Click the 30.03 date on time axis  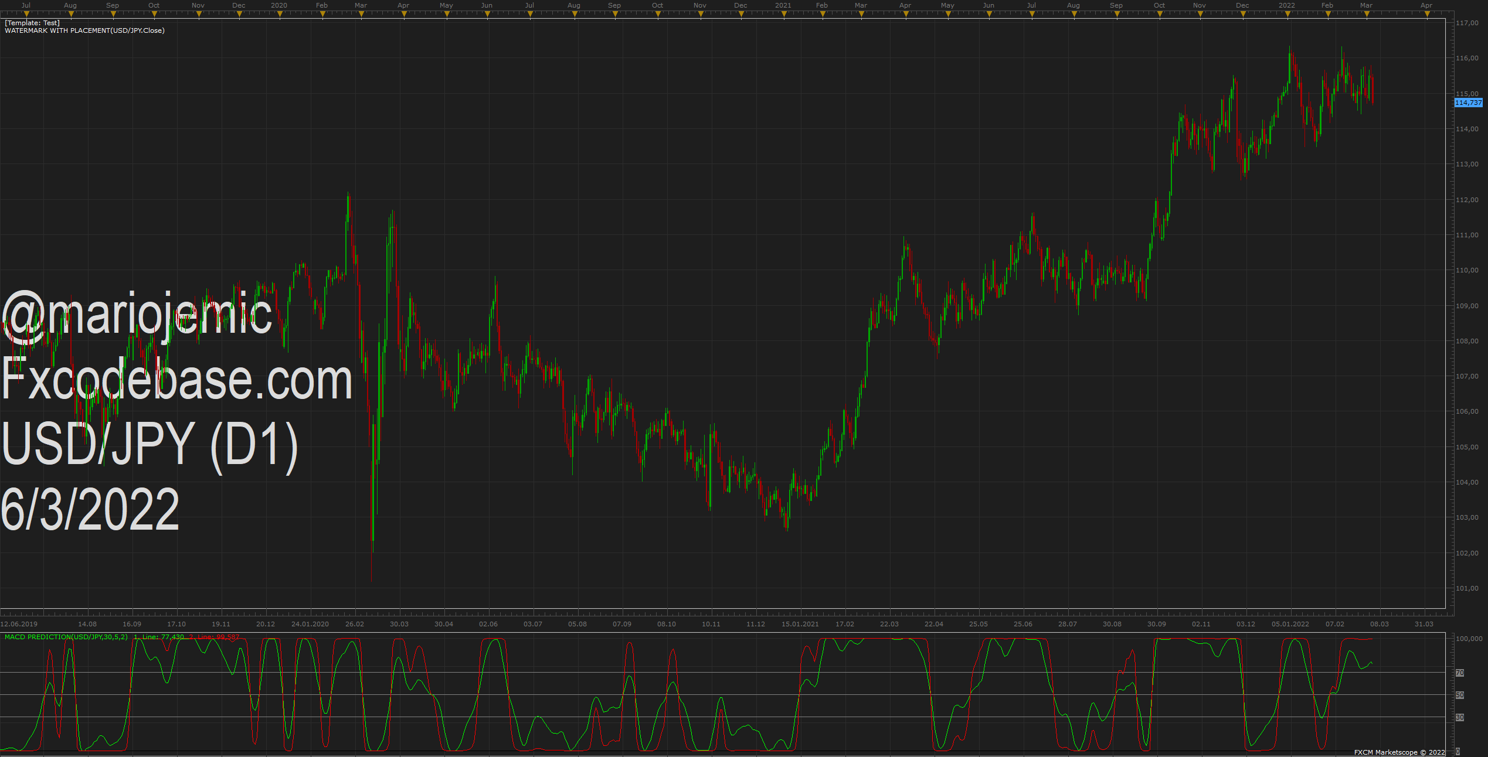[x=399, y=624]
